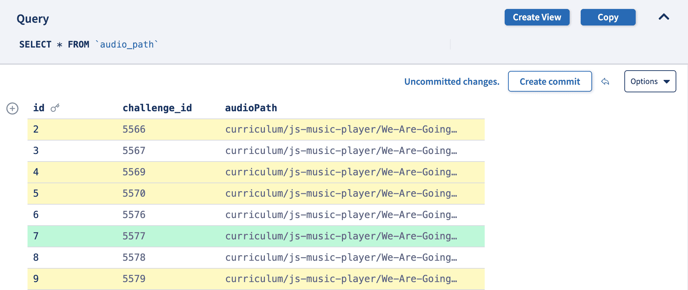Click challenge_id cell 5566
This screenshot has height=290, width=688.
[x=134, y=130]
